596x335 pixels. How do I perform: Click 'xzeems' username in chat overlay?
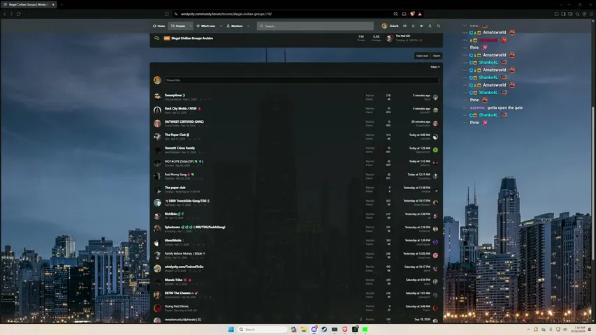click(477, 107)
